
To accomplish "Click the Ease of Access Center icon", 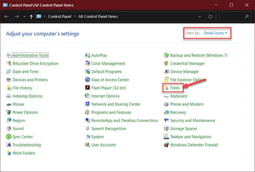I will pyautogui.click(x=88, y=80).
